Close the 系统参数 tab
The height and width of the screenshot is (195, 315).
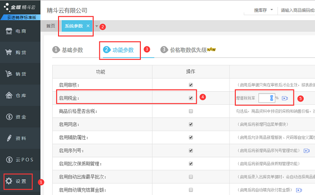(x=88, y=26)
